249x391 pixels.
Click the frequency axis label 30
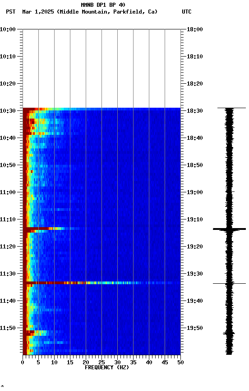pos(117,362)
